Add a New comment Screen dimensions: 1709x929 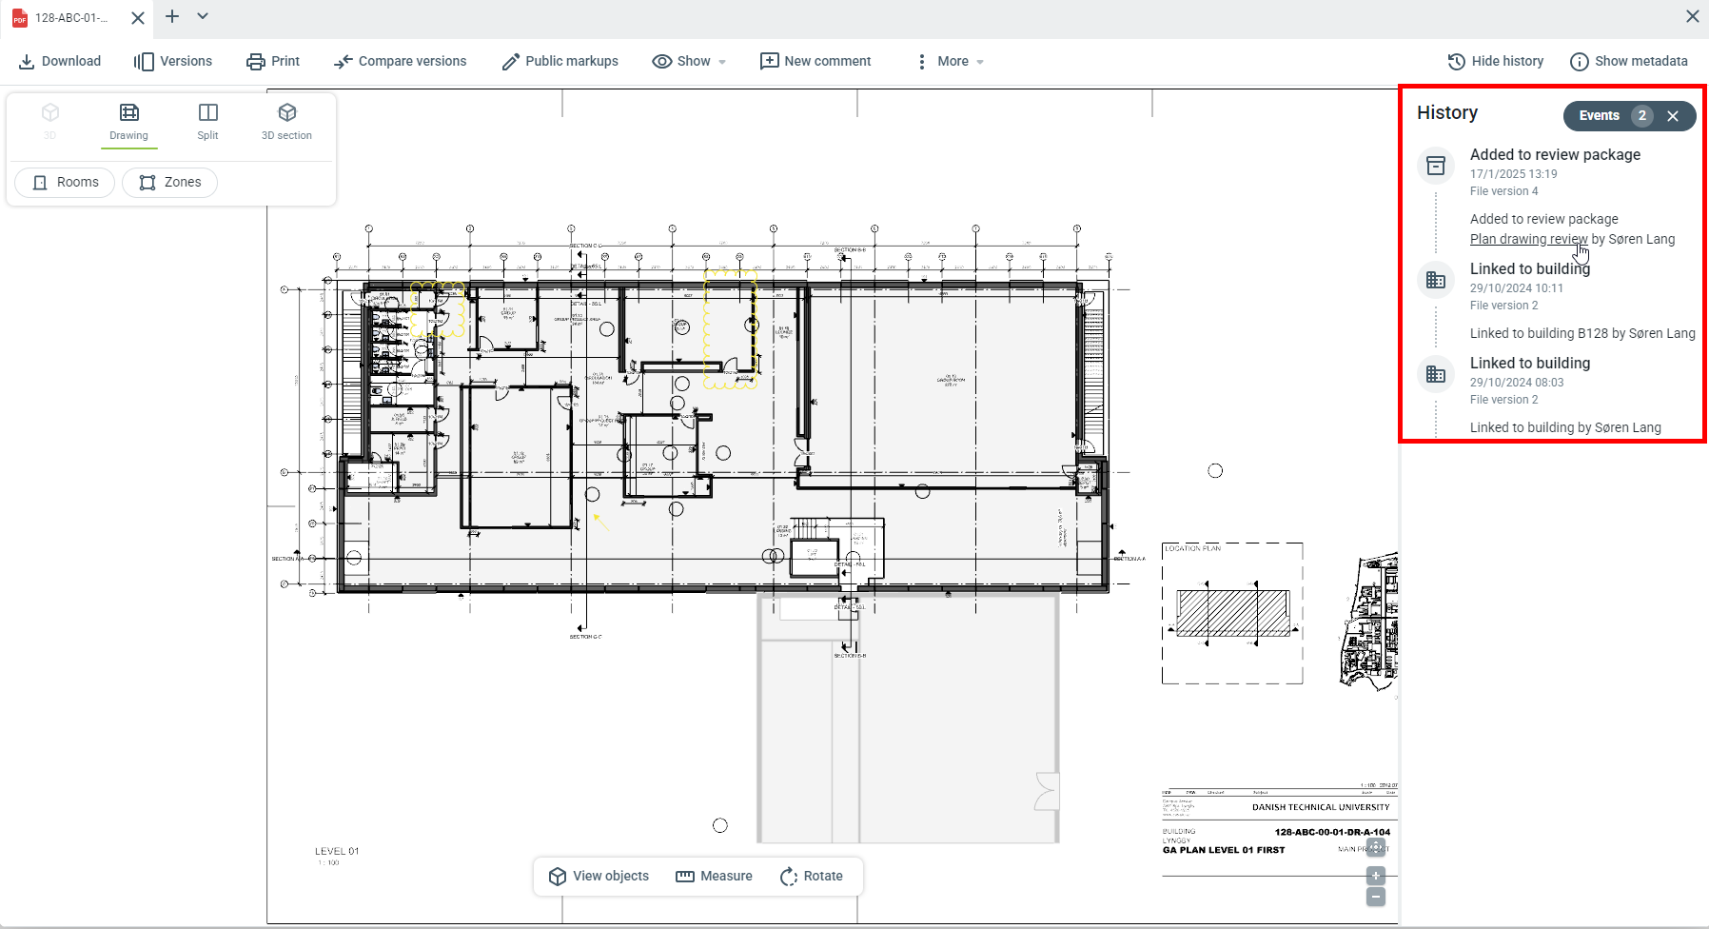click(x=815, y=62)
